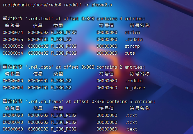
Task: Click R_386_PC32 type in the strlen row
Action: [x=64, y=33]
